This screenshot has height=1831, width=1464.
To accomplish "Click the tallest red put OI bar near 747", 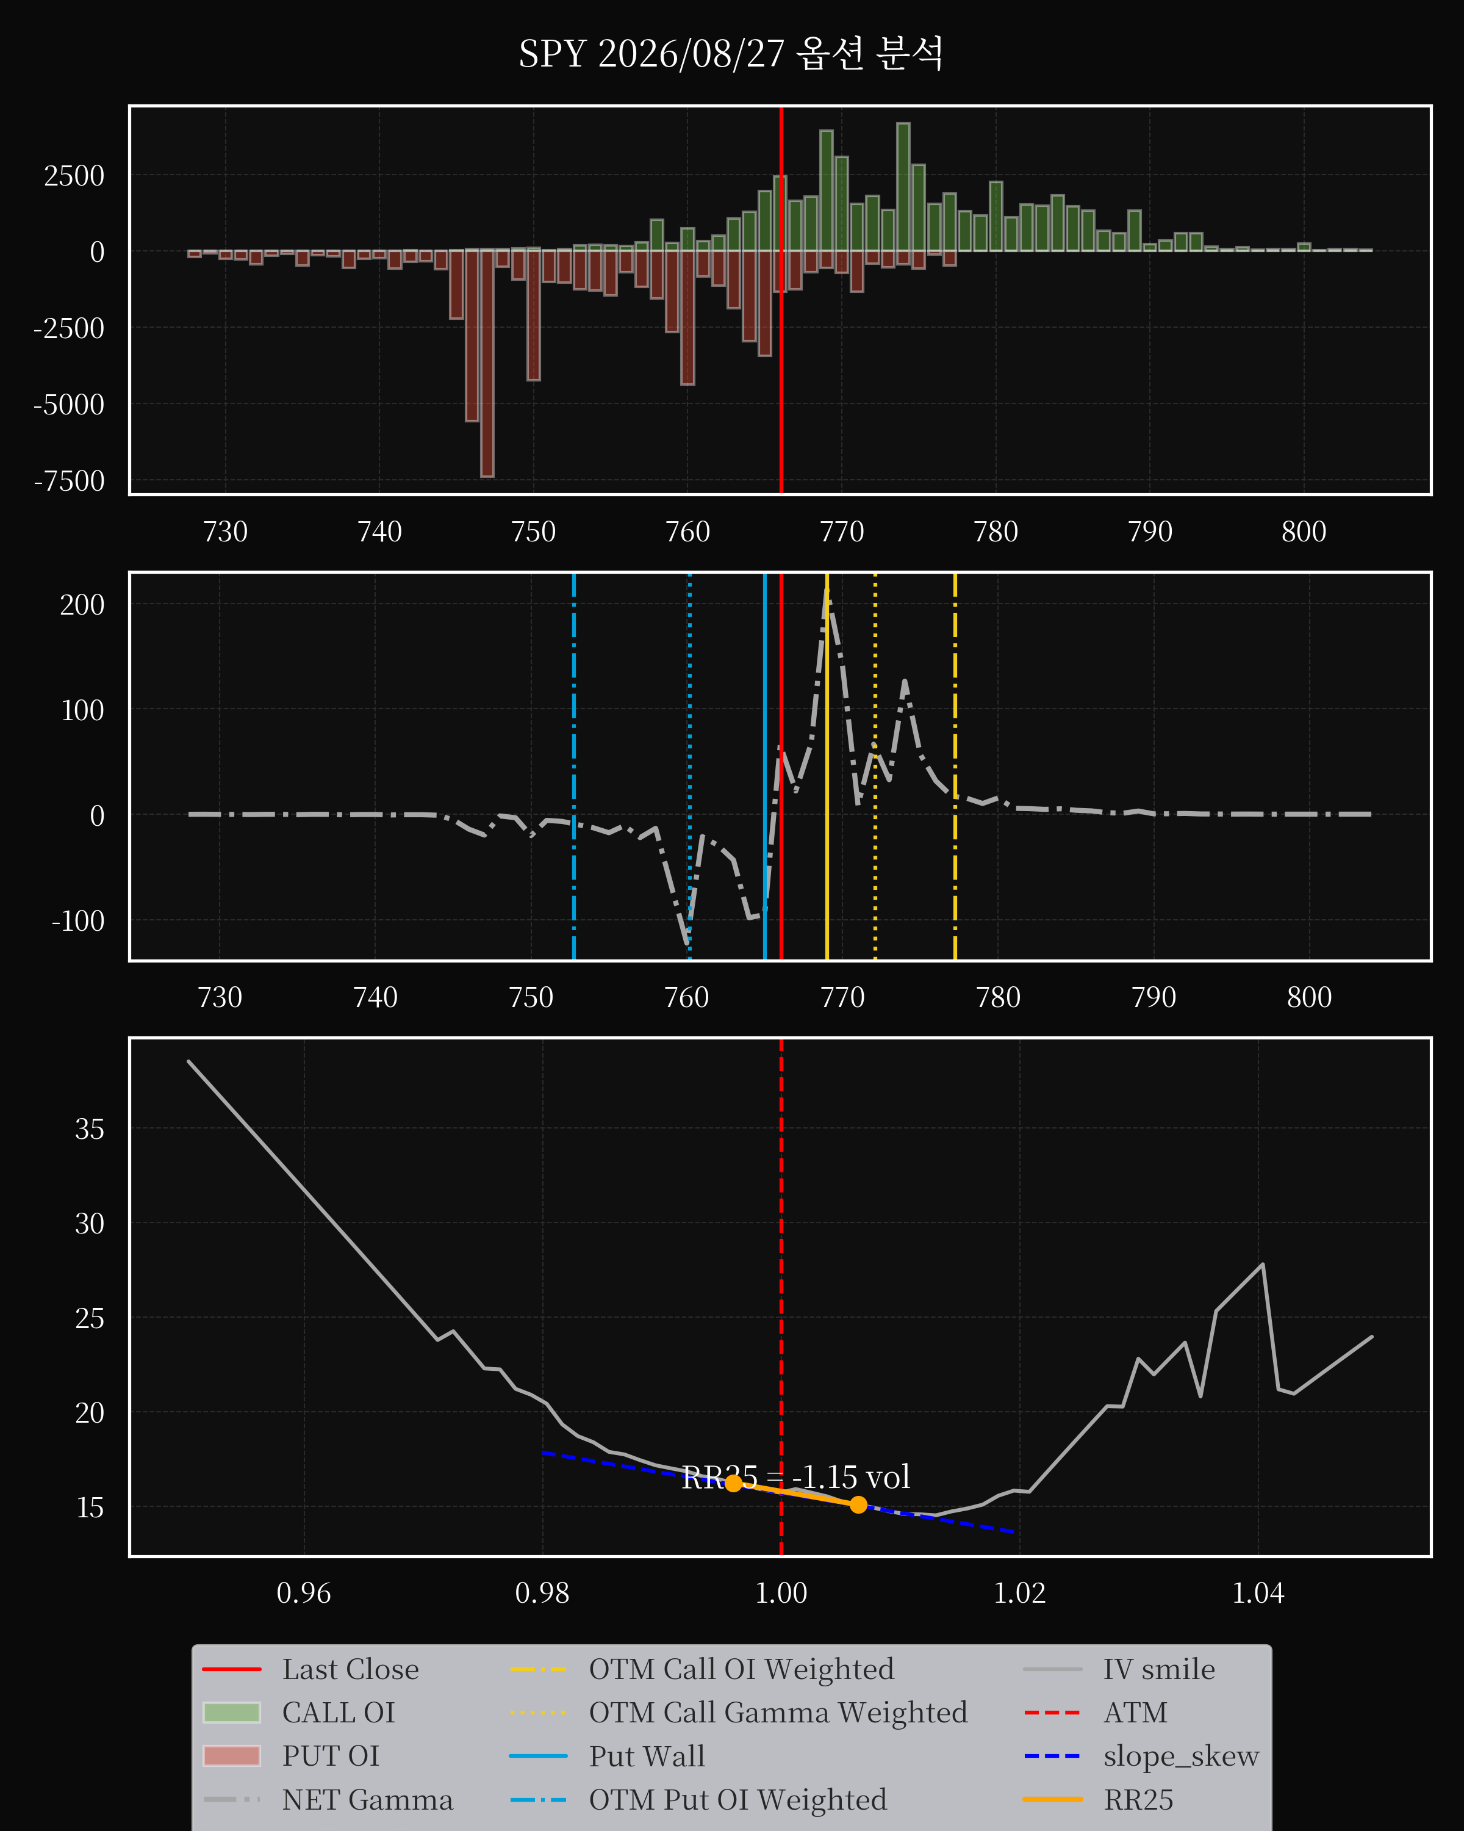I will (x=487, y=363).
